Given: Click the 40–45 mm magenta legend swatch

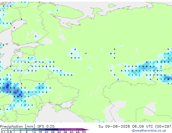Looking at the screenshot, I should pyautogui.click(x=74, y=129).
